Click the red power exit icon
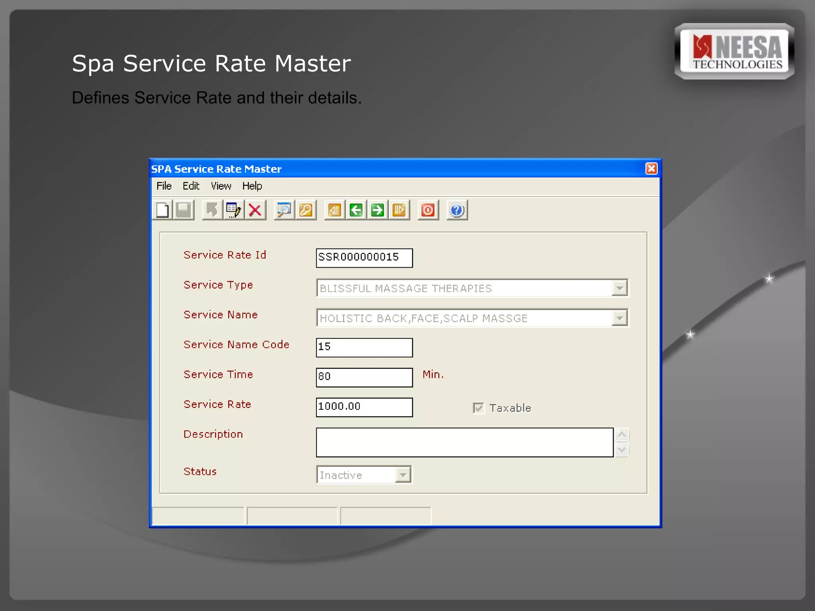This screenshot has height=611, width=815. 428,210
